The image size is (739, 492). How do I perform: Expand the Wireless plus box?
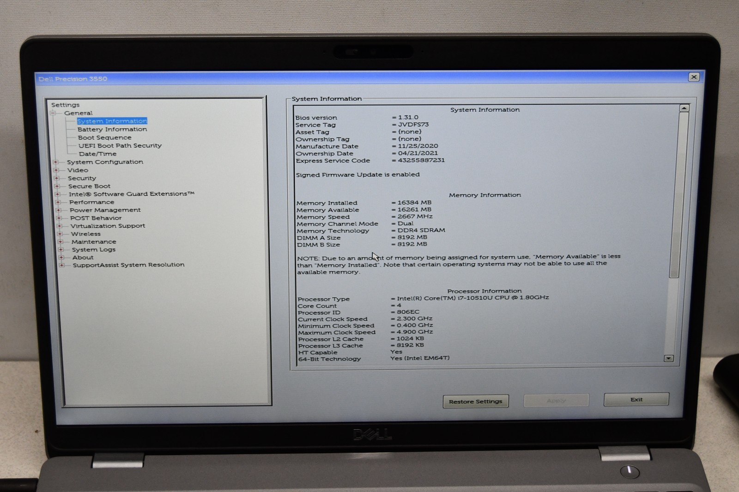click(60, 234)
